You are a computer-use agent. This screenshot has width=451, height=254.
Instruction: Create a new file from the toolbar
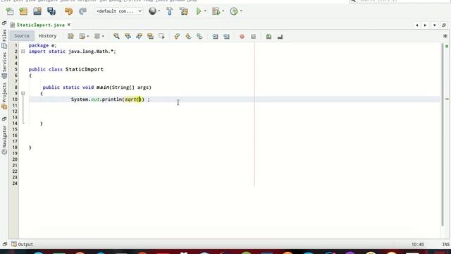tap(10, 11)
